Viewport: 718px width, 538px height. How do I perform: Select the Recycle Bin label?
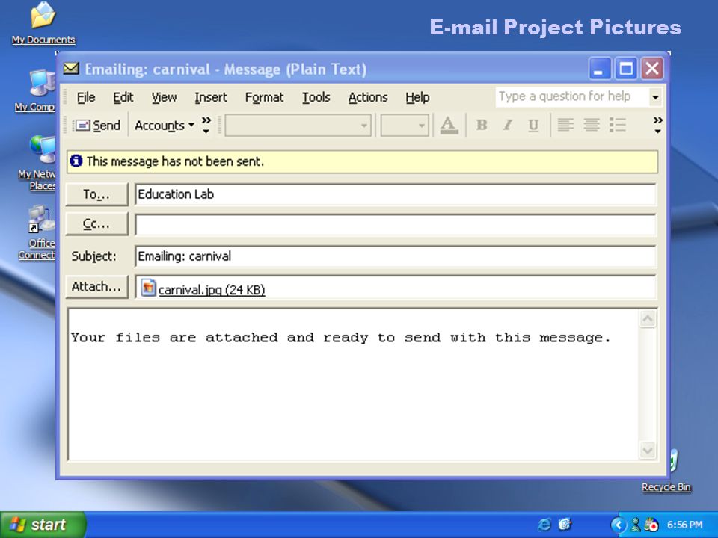coord(666,487)
